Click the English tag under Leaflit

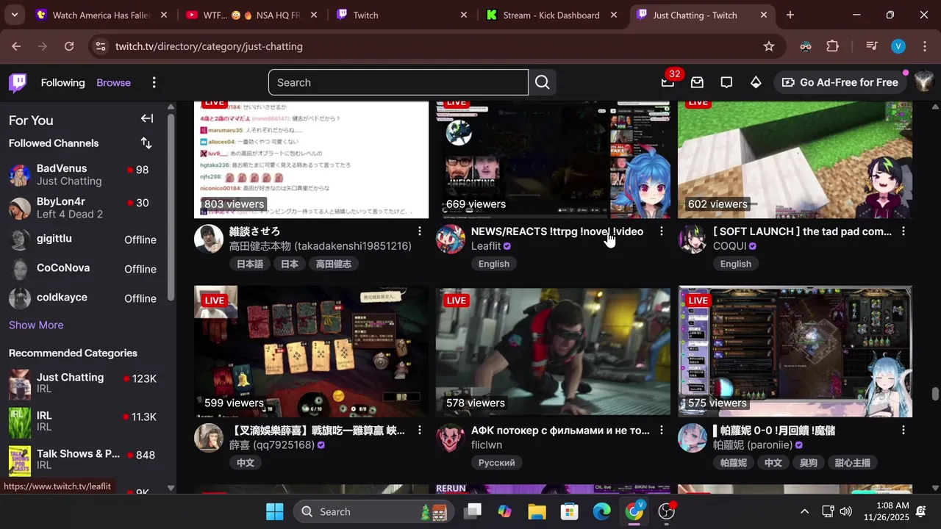494,264
